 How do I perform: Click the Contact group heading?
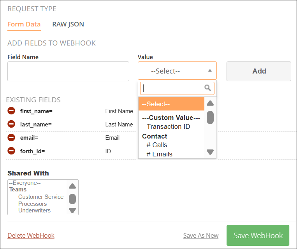coord(155,136)
